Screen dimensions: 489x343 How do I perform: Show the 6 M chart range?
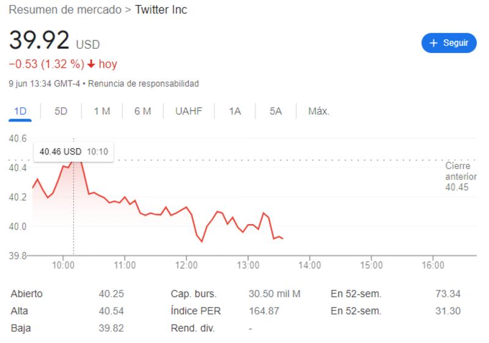point(142,111)
